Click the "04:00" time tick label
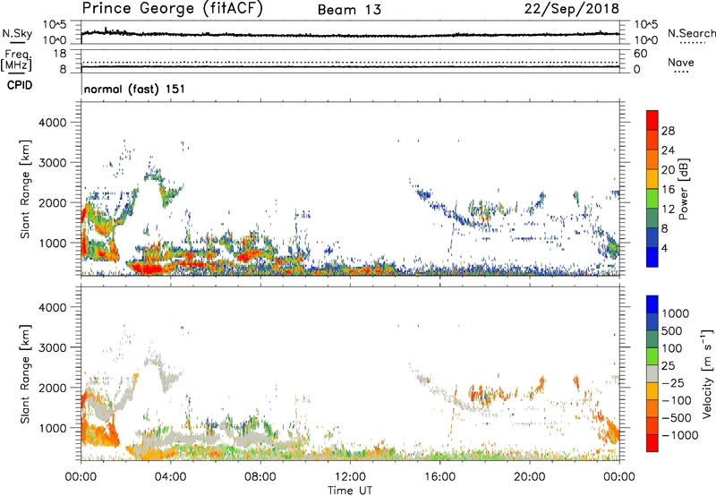The height and width of the screenshot is (496, 716). tap(171, 476)
